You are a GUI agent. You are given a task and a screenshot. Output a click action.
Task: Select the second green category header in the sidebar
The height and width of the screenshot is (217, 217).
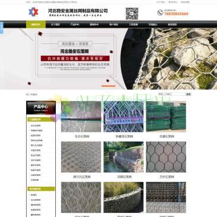[x=41, y=189]
